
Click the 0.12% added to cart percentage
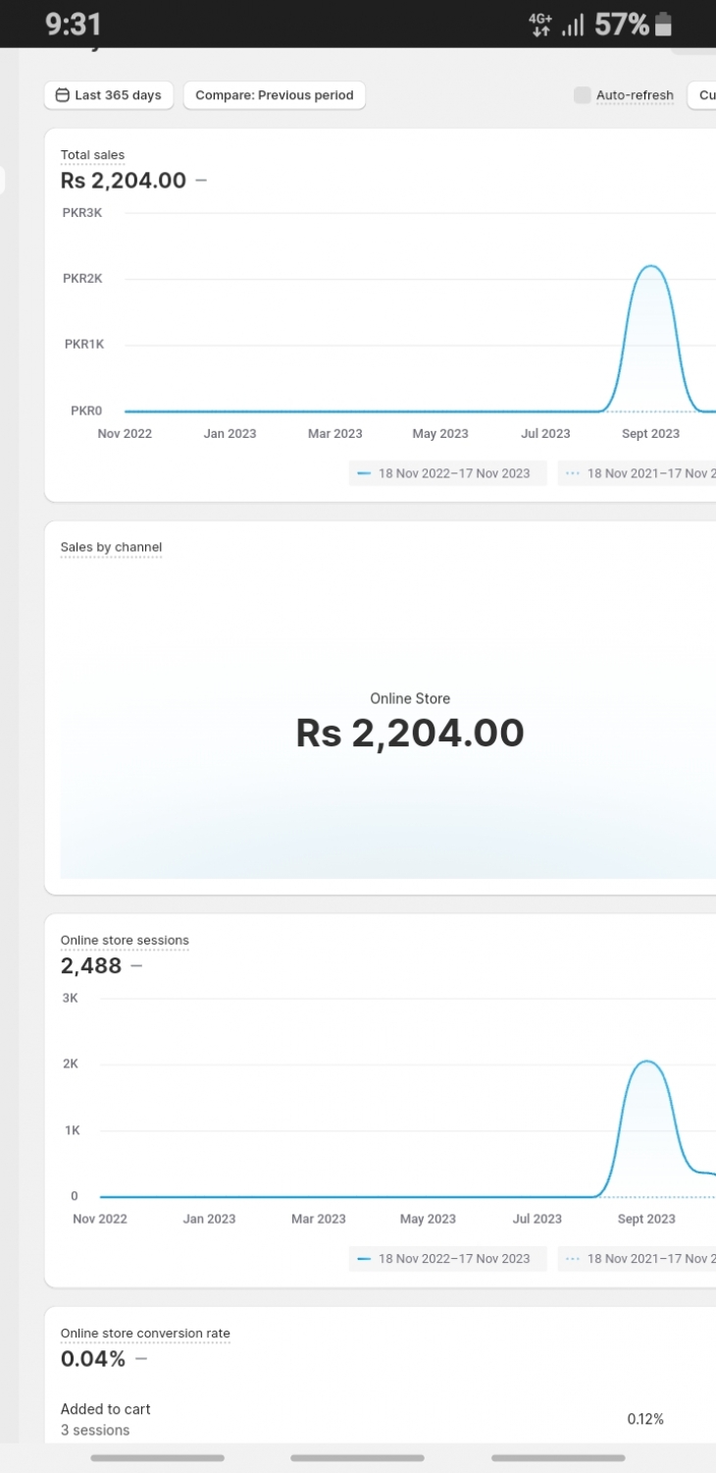645,1419
